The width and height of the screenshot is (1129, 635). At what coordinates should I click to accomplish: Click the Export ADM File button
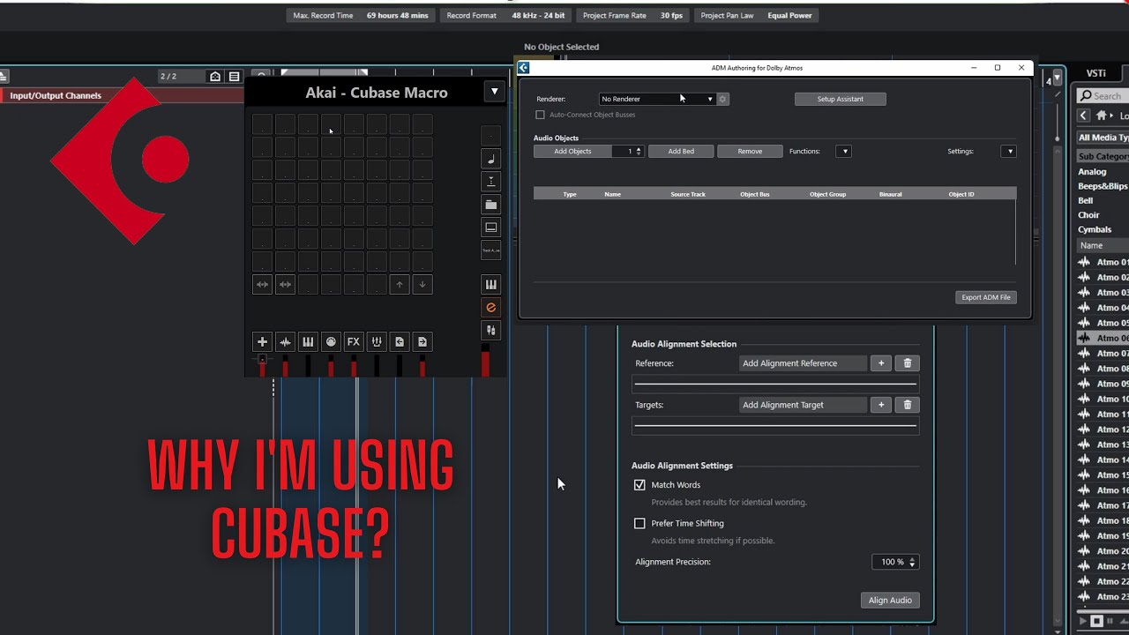(x=986, y=297)
